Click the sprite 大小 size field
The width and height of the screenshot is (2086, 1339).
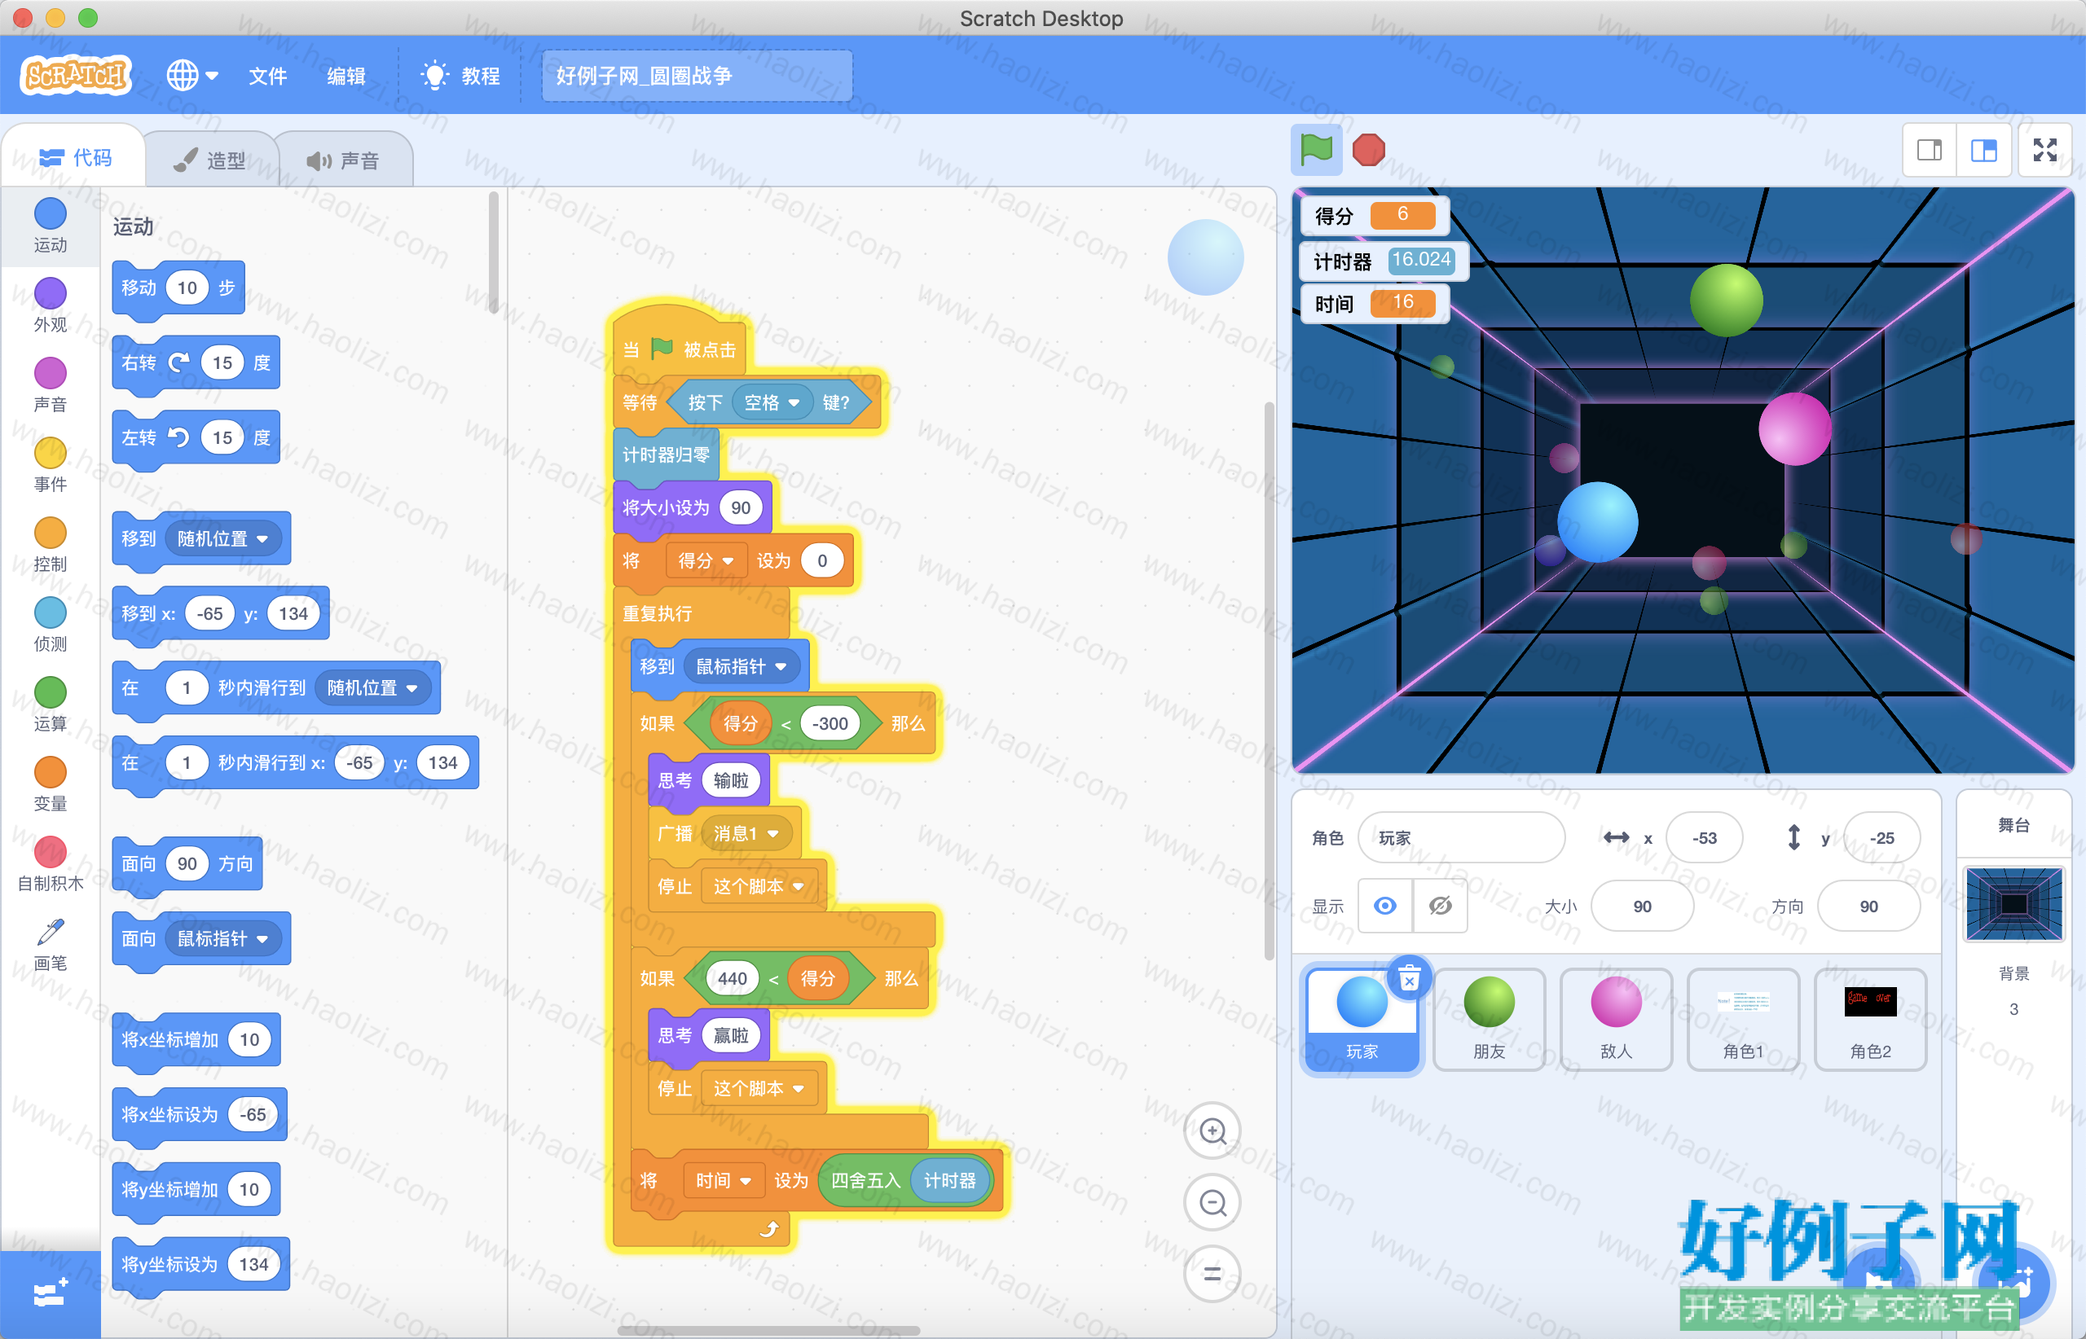1643,906
